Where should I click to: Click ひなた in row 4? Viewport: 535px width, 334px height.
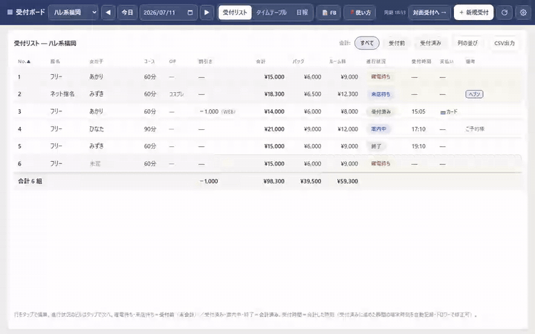[97, 129]
